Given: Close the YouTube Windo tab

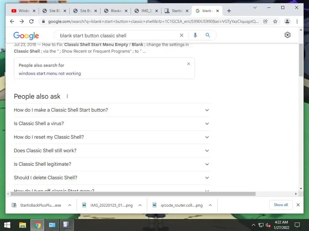Looking at the screenshot, I should coord(34,11).
